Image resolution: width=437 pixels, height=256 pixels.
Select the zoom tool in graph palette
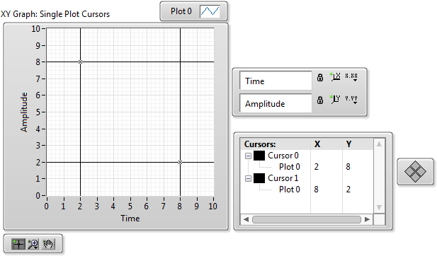pyautogui.click(x=33, y=244)
